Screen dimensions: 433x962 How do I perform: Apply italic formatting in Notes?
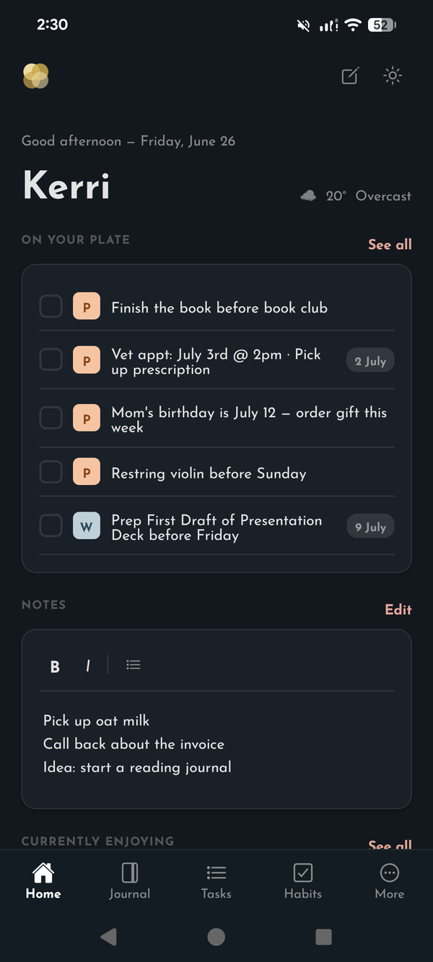87,666
